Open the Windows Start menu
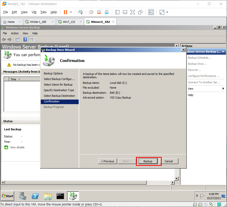The image size is (227, 207). click(x=8, y=196)
